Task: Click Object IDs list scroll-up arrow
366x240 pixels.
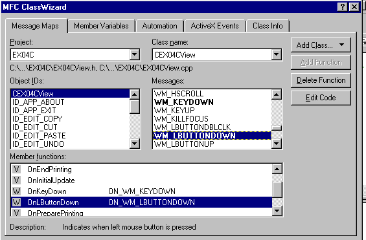Action: tap(135, 94)
